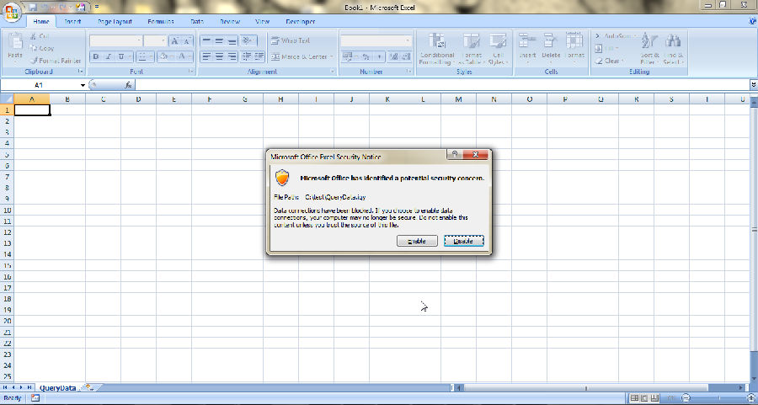Click the help question mark in the dialog
Viewport: 758px width, 405px height.
[x=455, y=155]
